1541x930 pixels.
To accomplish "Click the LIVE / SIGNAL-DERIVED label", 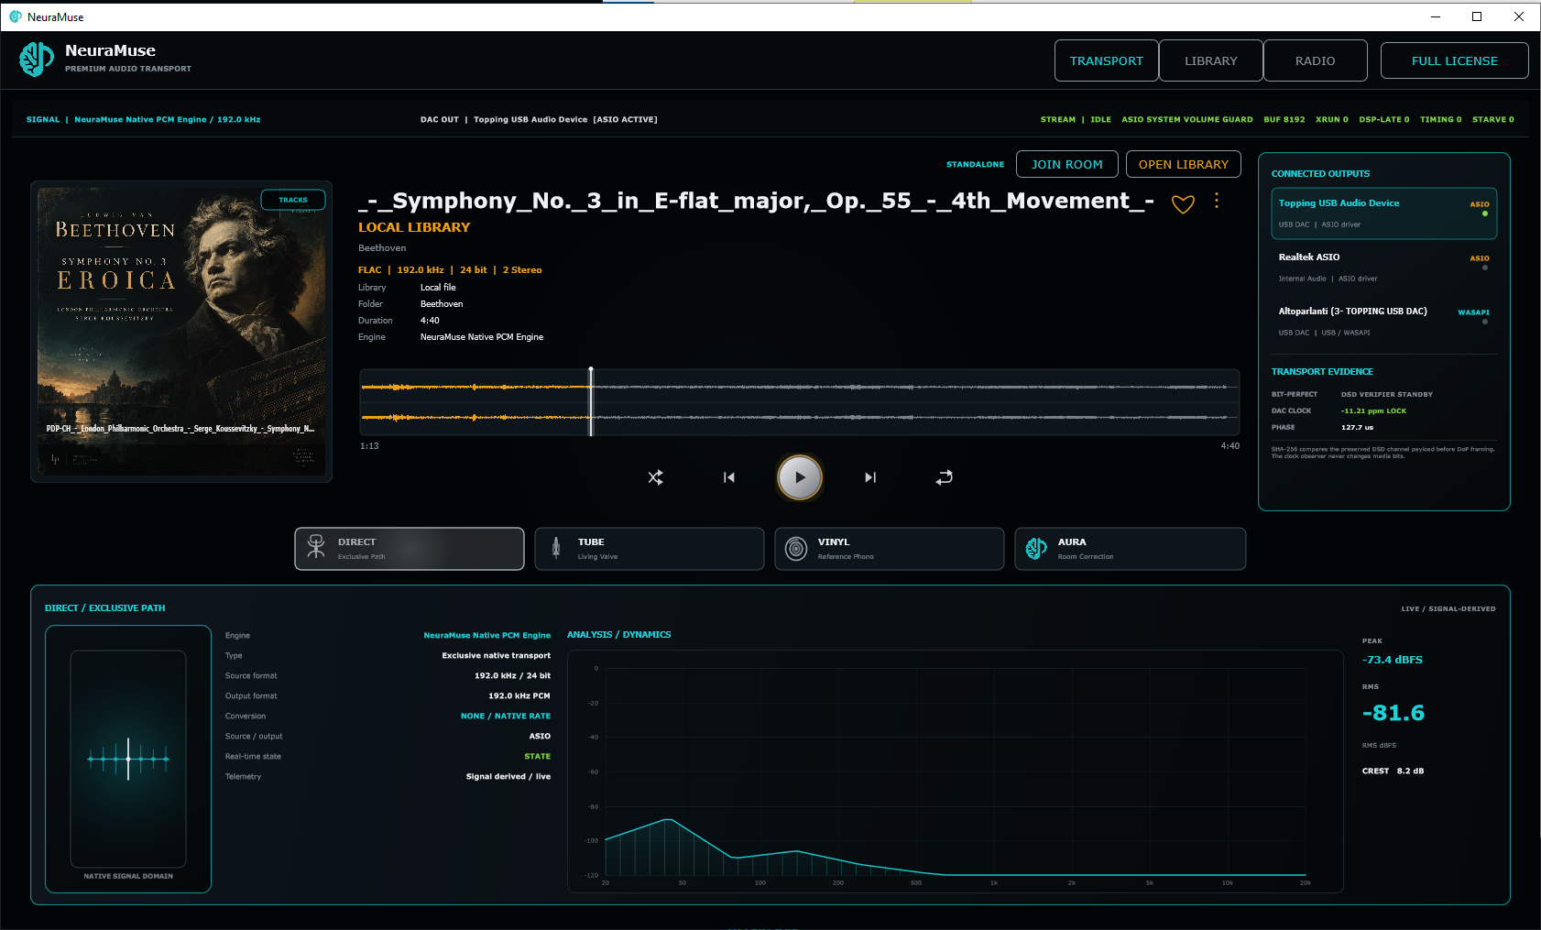I will (x=1448, y=609).
